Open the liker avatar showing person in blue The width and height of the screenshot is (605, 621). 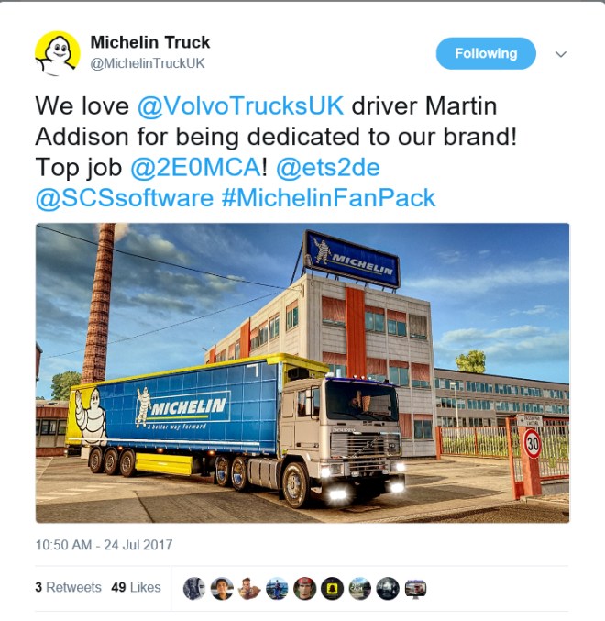277,588
